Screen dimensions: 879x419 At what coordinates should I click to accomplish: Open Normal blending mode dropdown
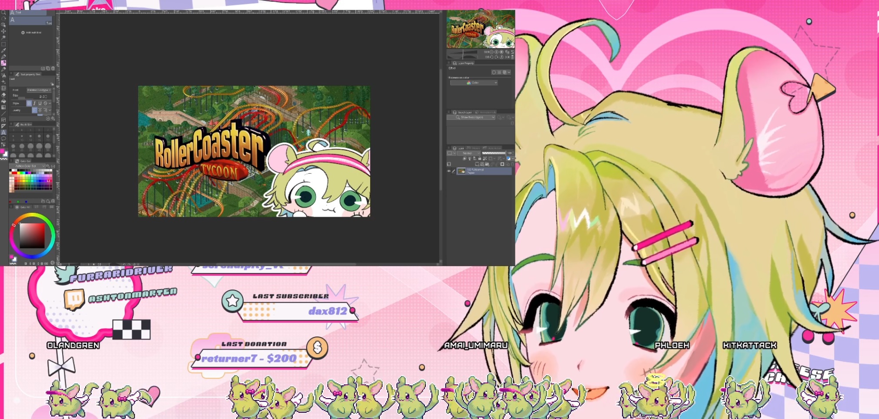pos(469,153)
